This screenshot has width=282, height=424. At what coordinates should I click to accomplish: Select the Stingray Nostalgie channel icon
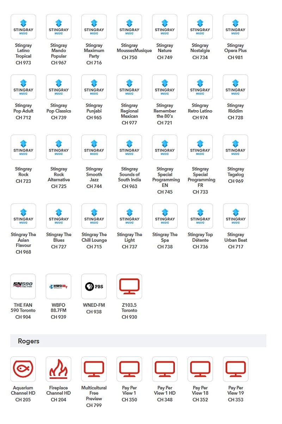(200, 26)
